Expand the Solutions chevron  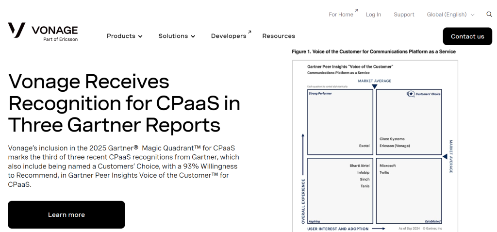(193, 36)
